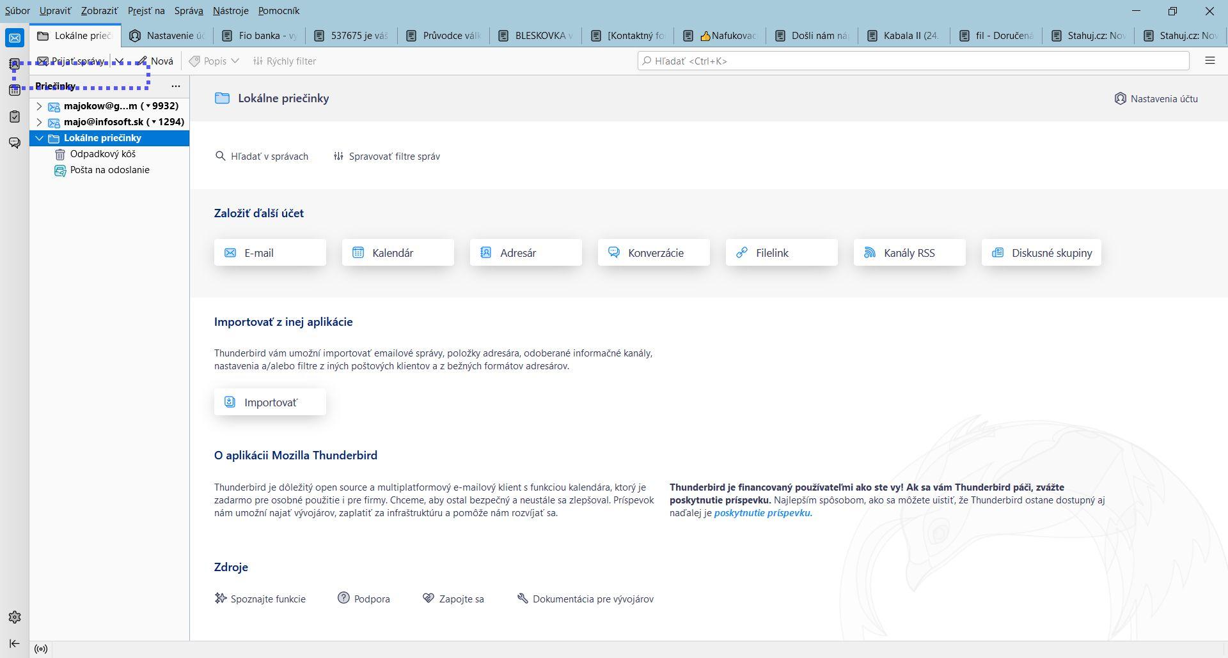1228x658 pixels.
Task: Click the Importovať button
Action: (x=270, y=402)
